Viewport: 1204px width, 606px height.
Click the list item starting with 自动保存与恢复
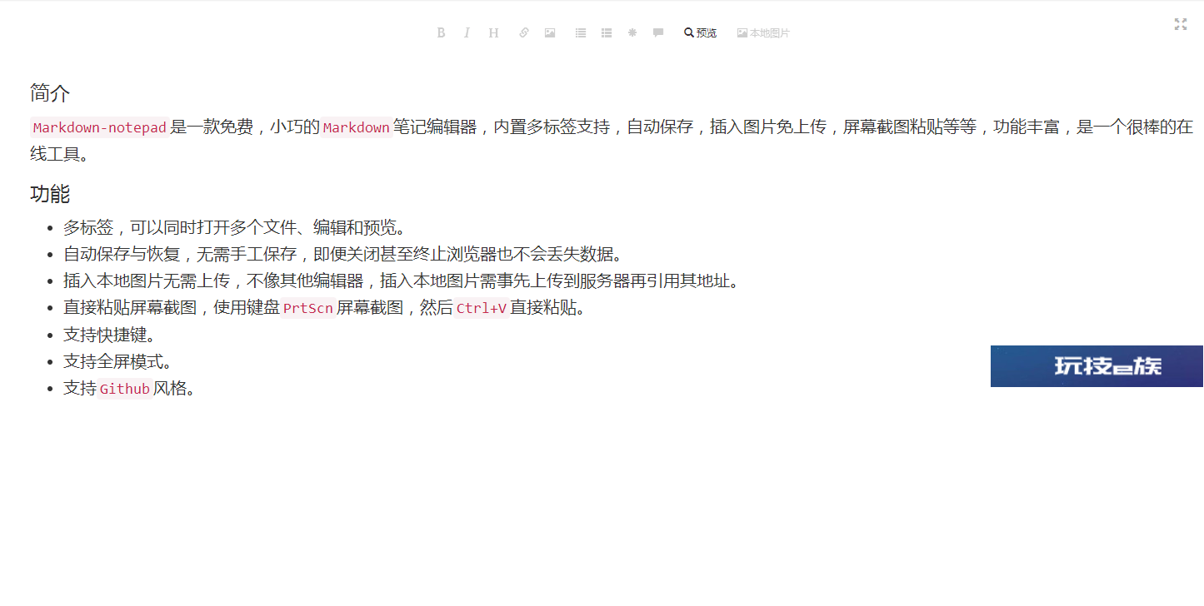343,254
